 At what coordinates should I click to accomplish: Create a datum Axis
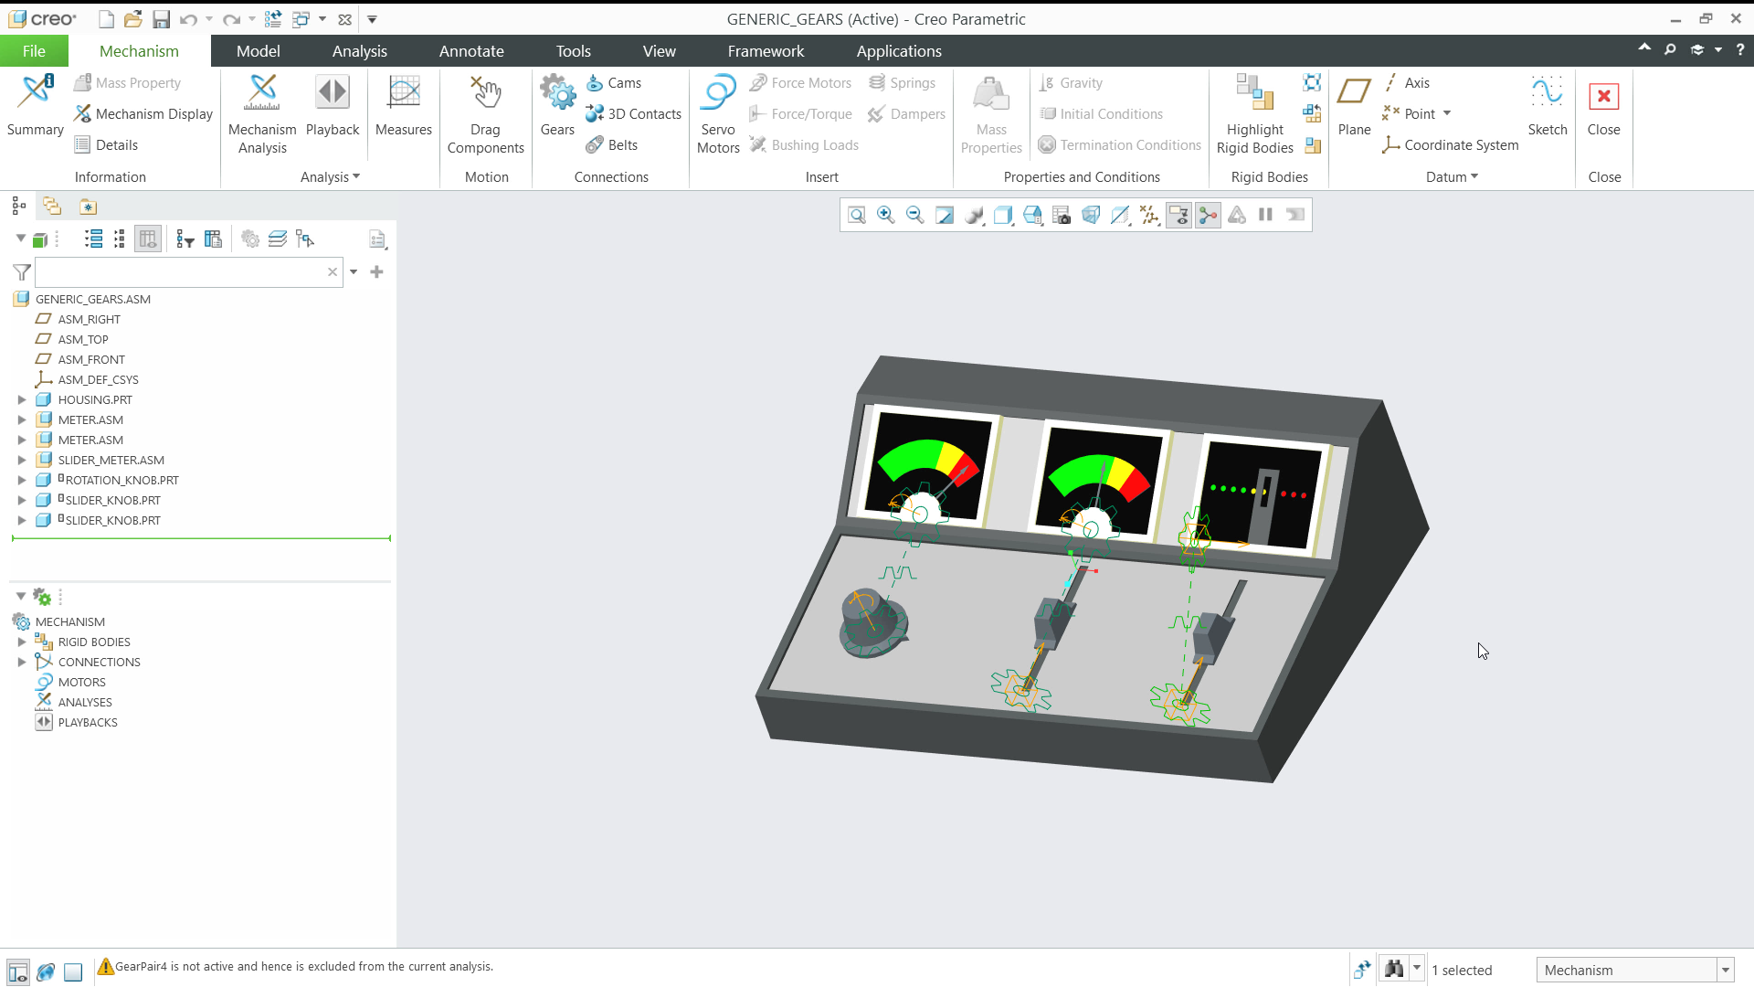point(1406,83)
